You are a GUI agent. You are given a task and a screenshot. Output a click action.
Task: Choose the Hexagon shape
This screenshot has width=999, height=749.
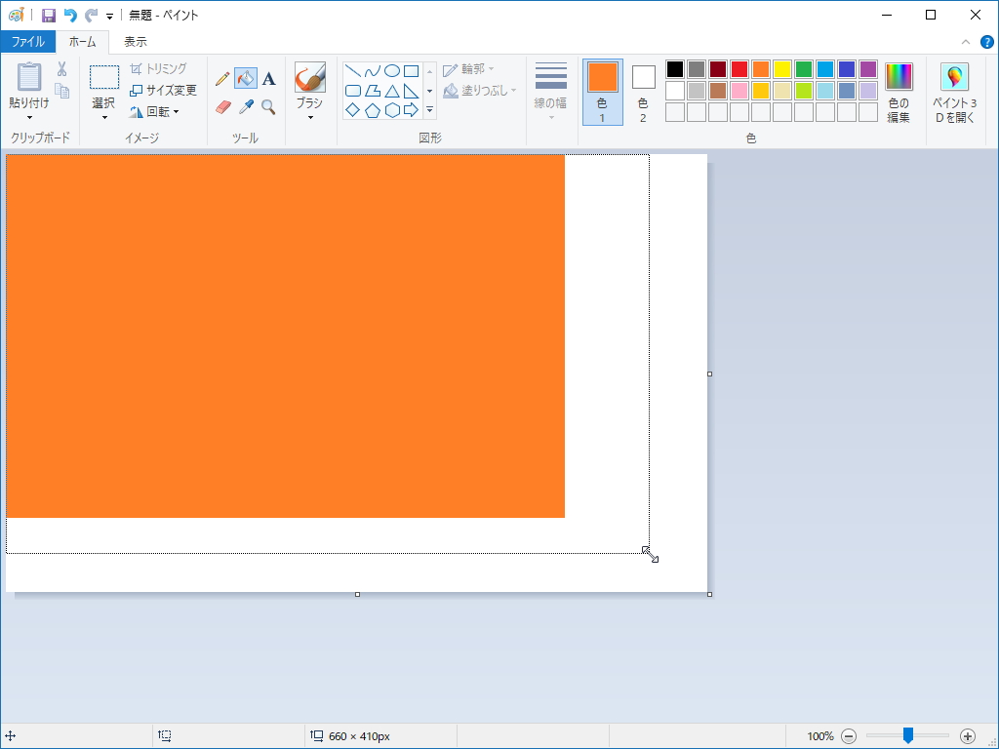(x=392, y=110)
